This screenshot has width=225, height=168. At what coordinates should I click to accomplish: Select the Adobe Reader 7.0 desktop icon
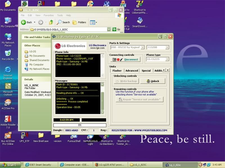pyautogui.click(x=8, y=122)
